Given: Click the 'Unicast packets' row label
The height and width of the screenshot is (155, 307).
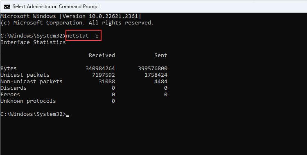Looking at the screenshot, I should (x=25, y=75).
